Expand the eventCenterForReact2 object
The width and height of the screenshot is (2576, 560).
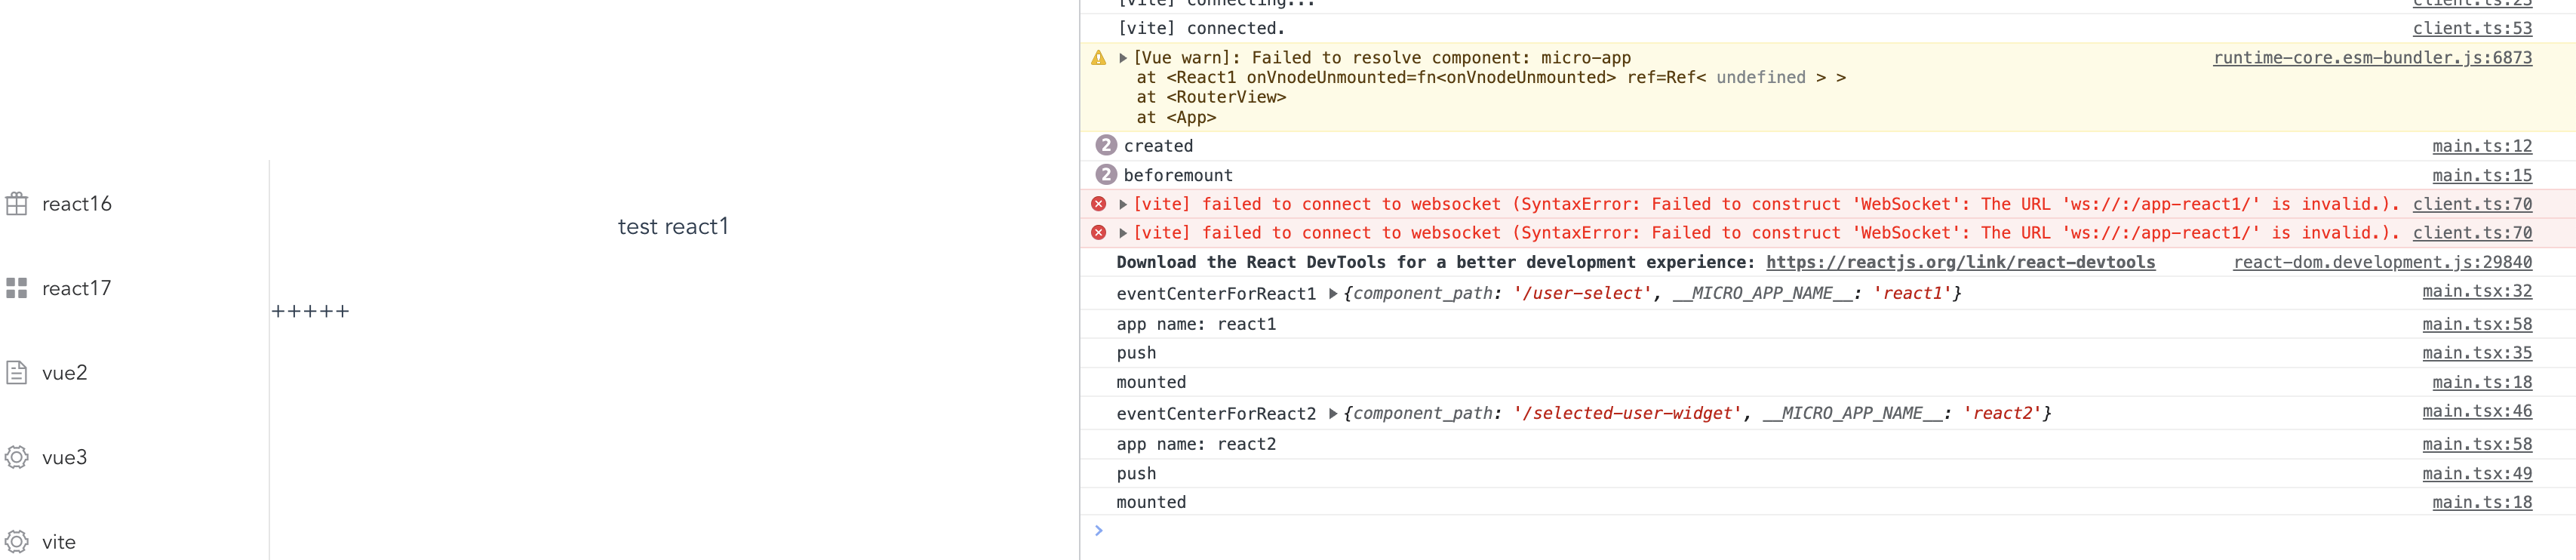click(1333, 414)
